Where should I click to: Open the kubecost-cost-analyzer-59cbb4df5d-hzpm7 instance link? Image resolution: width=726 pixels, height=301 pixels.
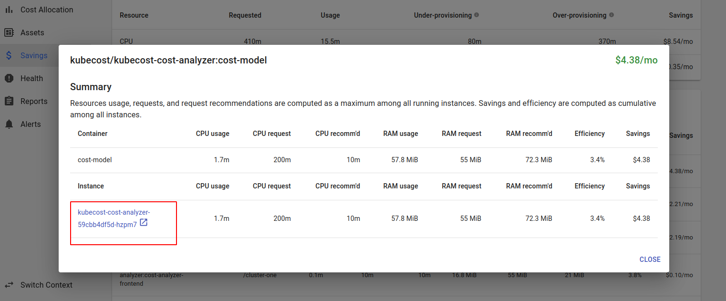(114, 218)
